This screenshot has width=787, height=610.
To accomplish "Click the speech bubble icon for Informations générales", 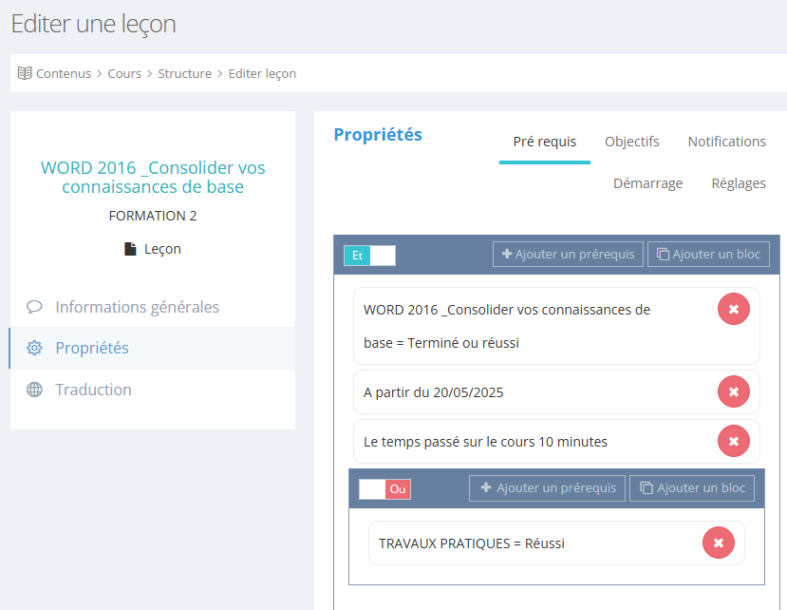I will coord(35,307).
